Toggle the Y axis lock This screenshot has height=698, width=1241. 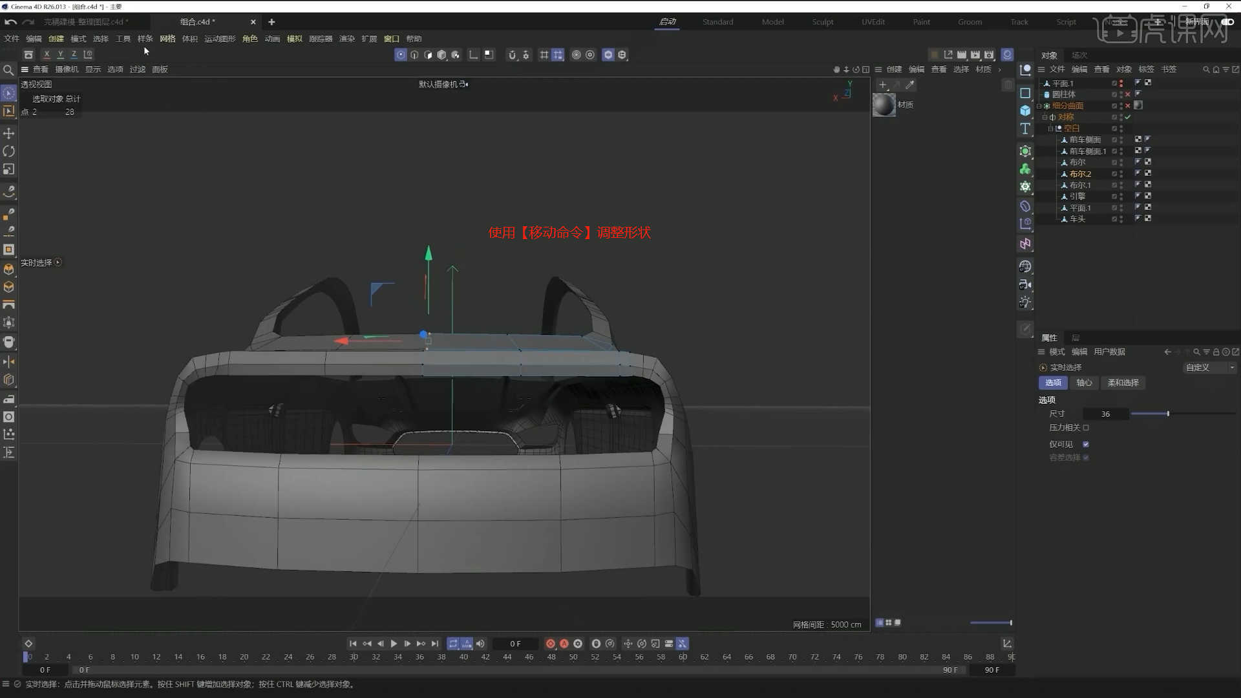click(60, 54)
